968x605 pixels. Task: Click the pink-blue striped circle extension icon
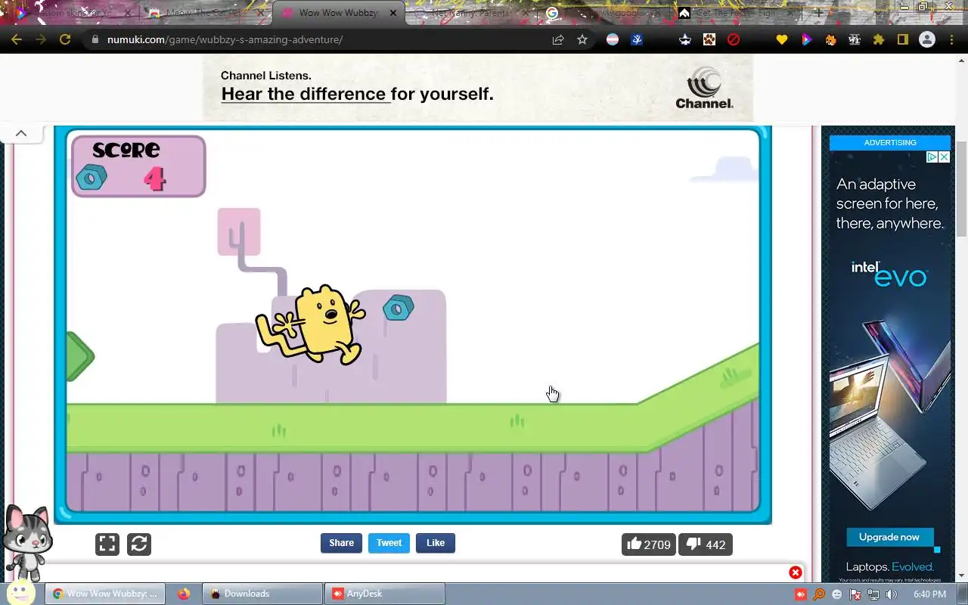pos(613,39)
